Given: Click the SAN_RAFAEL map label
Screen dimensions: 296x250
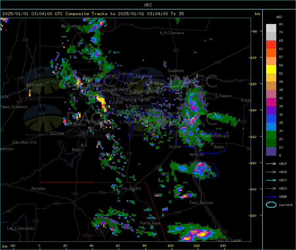Looking at the screenshot, I should (121, 89).
